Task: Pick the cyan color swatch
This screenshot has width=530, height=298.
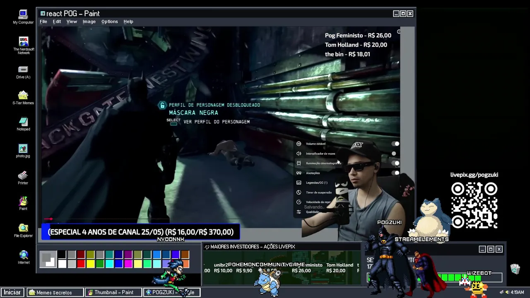Action: 109,264
